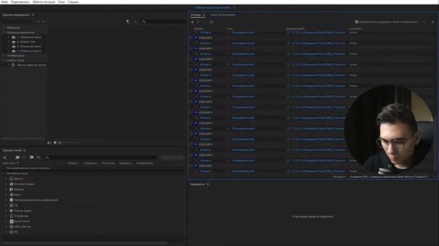Click the export presets icon
The height and width of the screenshot is (246, 439).
click(38, 158)
